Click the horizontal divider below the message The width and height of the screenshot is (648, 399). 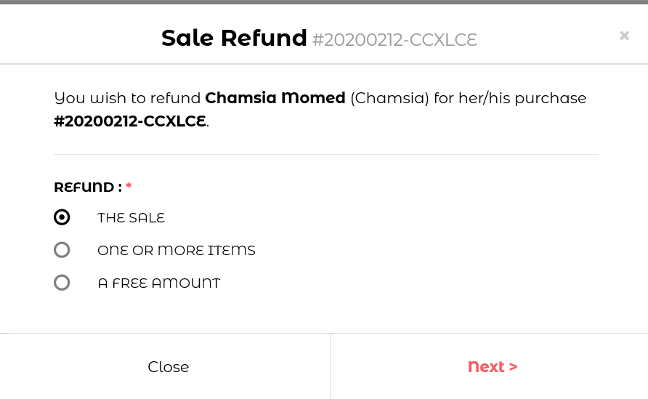(325, 154)
